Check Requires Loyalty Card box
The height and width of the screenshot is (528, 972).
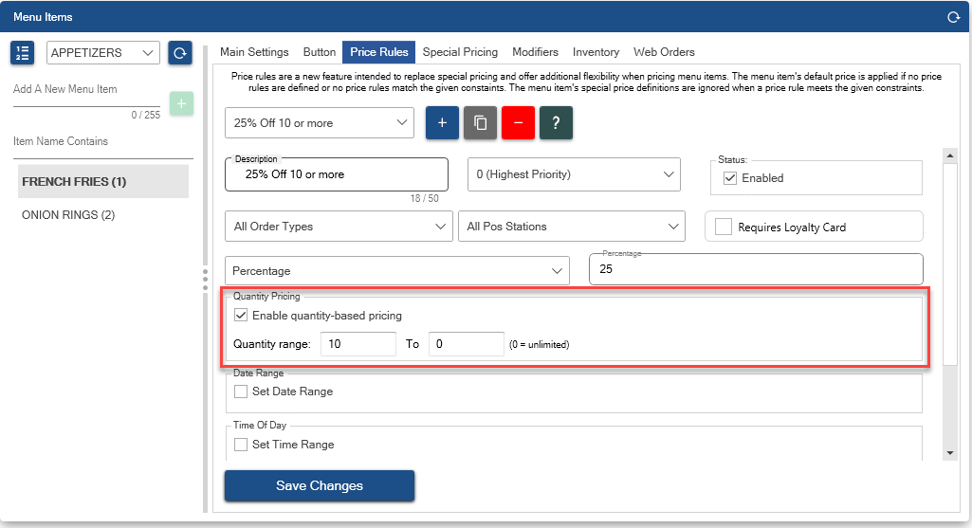pyautogui.click(x=724, y=227)
